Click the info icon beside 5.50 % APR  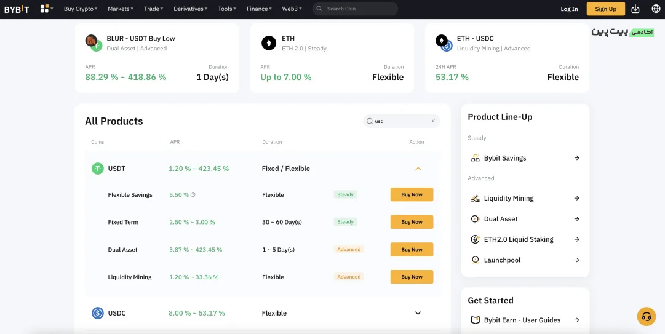[x=193, y=194]
